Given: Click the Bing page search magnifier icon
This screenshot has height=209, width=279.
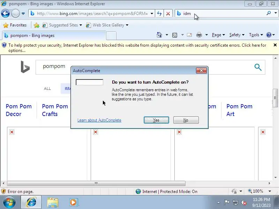Looking at the screenshot, I should [258, 67].
